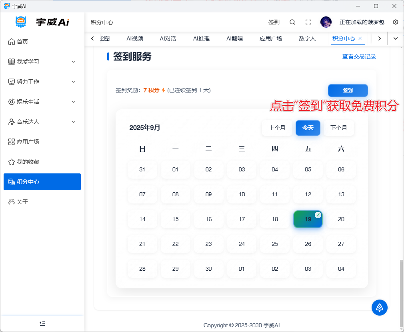Open 查看交易记录 link
Image resolution: width=404 pixels, height=332 pixels.
coord(359,56)
